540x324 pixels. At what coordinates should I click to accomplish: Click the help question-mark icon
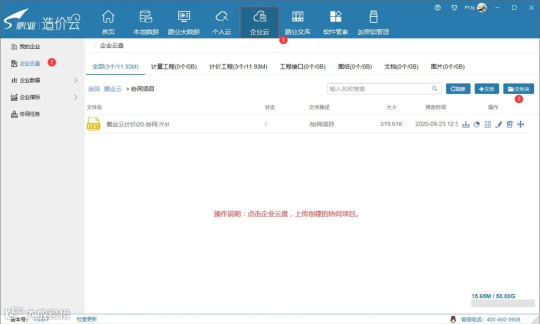pyautogui.click(x=437, y=7)
